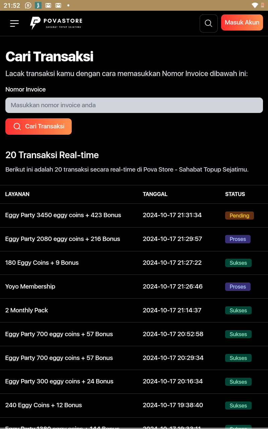Tap the Sukses badge for 240 Eggy Coins
The width and height of the screenshot is (268, 429).
[238, 406]
